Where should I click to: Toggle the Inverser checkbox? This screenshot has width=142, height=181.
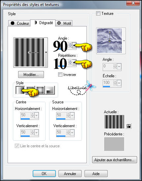[60, 75]
